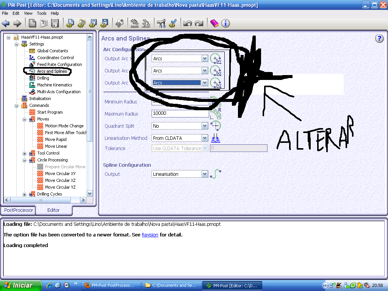Screen dimensions: 388x291
Task: Click the Open file toolbar icon
Action: point(44,23)
